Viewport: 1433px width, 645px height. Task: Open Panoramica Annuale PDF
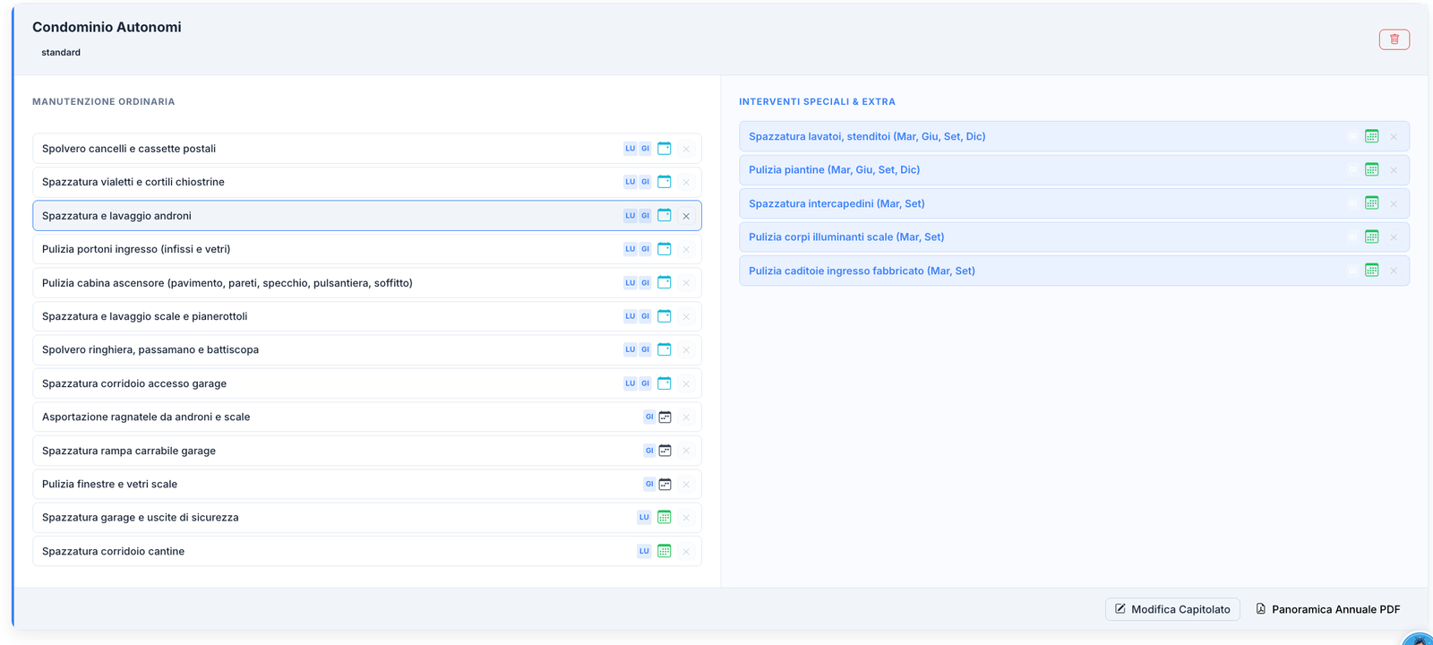pyautogui.click(x=1327, y=609)
